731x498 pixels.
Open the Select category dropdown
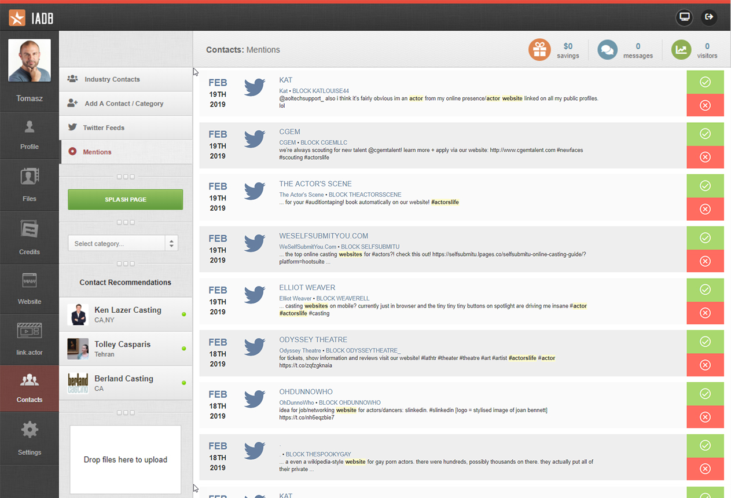[123, 243]
